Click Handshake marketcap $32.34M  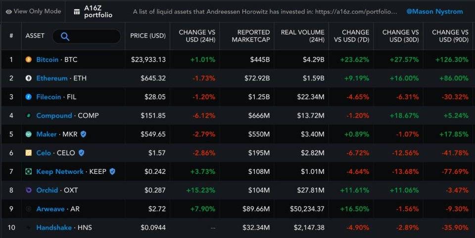[x=256, y=228]
